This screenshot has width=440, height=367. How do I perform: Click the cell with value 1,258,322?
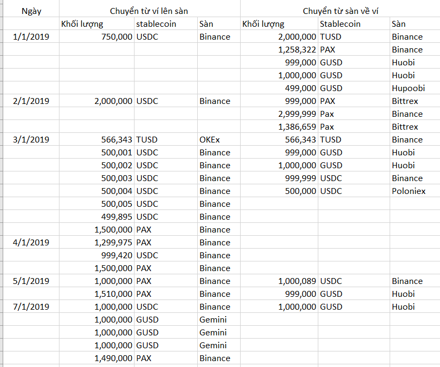(x=297, y=50)
